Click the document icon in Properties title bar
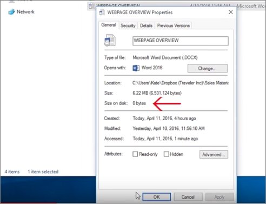 click(x=102, y=12)
